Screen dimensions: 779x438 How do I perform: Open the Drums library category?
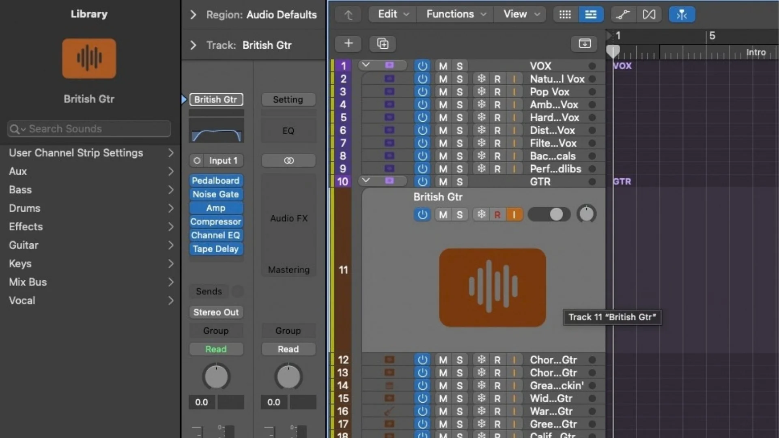(90, 208)
